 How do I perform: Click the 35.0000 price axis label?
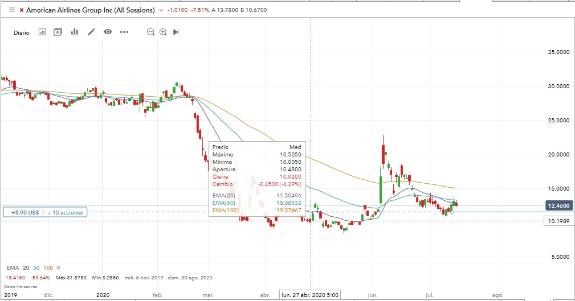pyautogui.click(x=558, y=52)
